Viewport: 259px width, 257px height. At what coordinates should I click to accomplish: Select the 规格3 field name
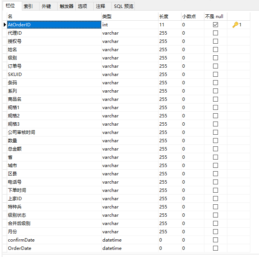coord(54,124)
